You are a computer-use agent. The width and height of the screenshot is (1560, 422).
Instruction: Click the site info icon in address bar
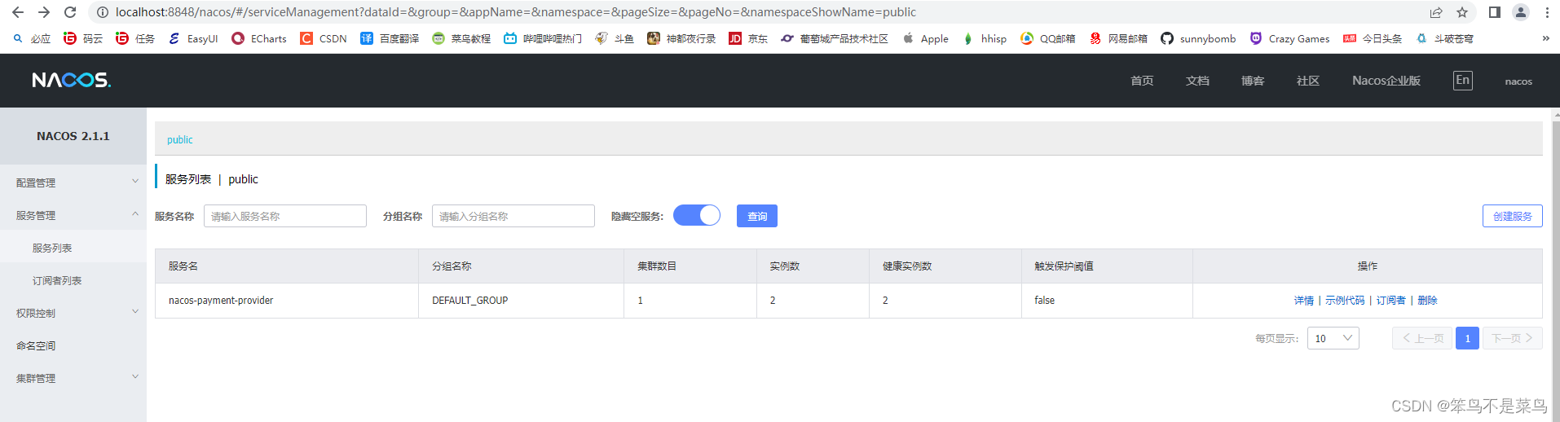pyautogui.click(x=103, y=12)
